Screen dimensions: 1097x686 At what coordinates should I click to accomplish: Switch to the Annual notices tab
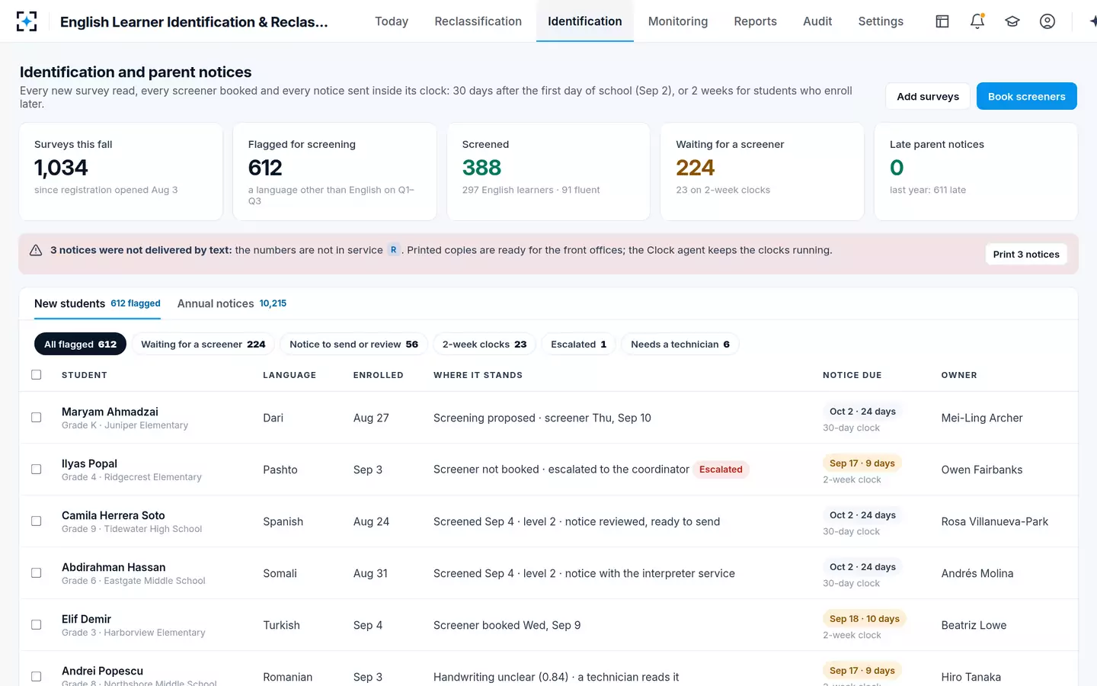[232, 303]
